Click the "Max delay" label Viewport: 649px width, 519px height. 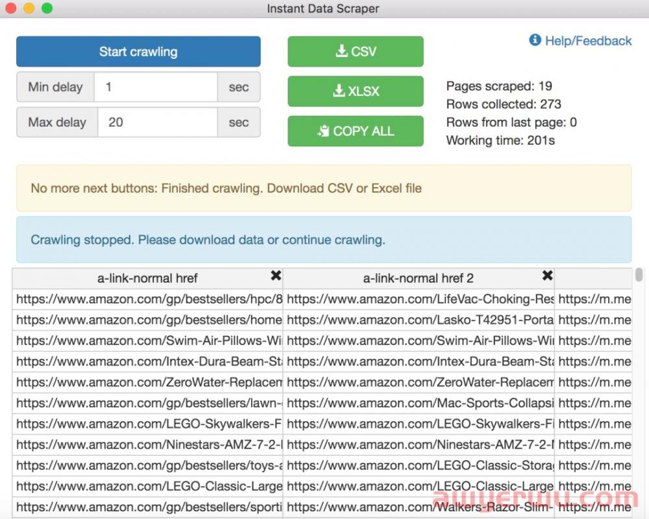[57, 122]
